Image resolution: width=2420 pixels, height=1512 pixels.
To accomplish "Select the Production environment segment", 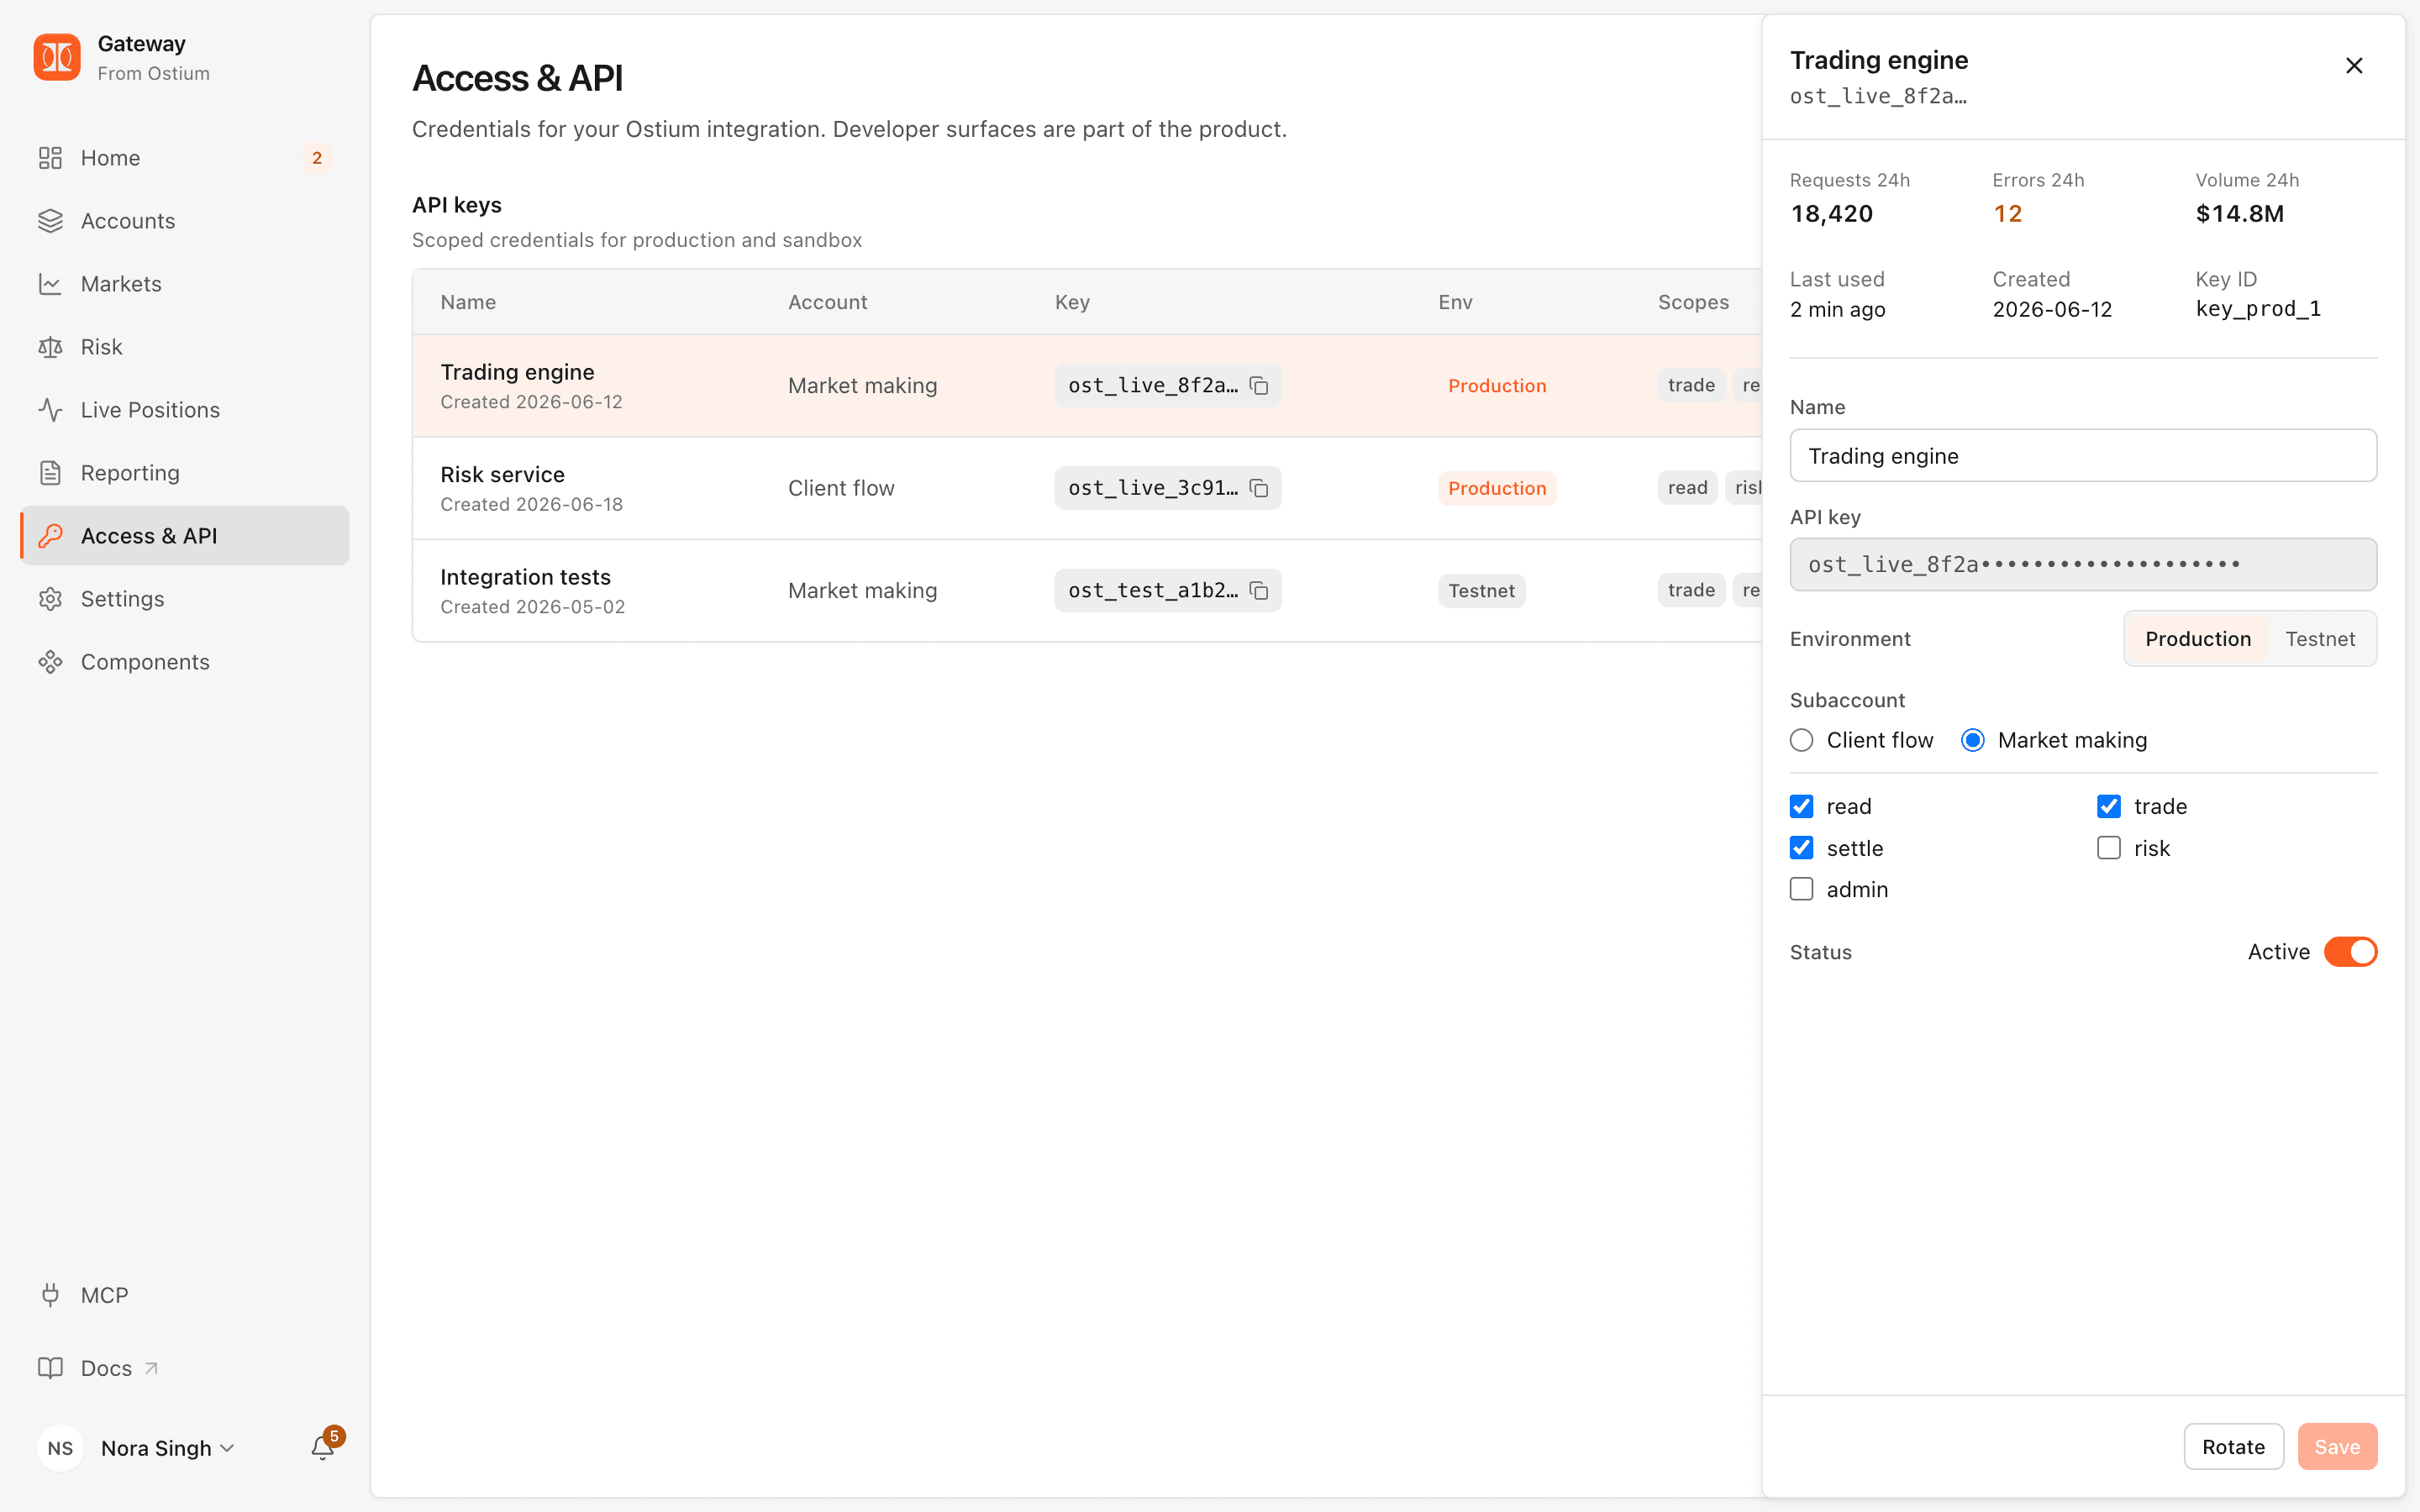I will (2198, 639).
